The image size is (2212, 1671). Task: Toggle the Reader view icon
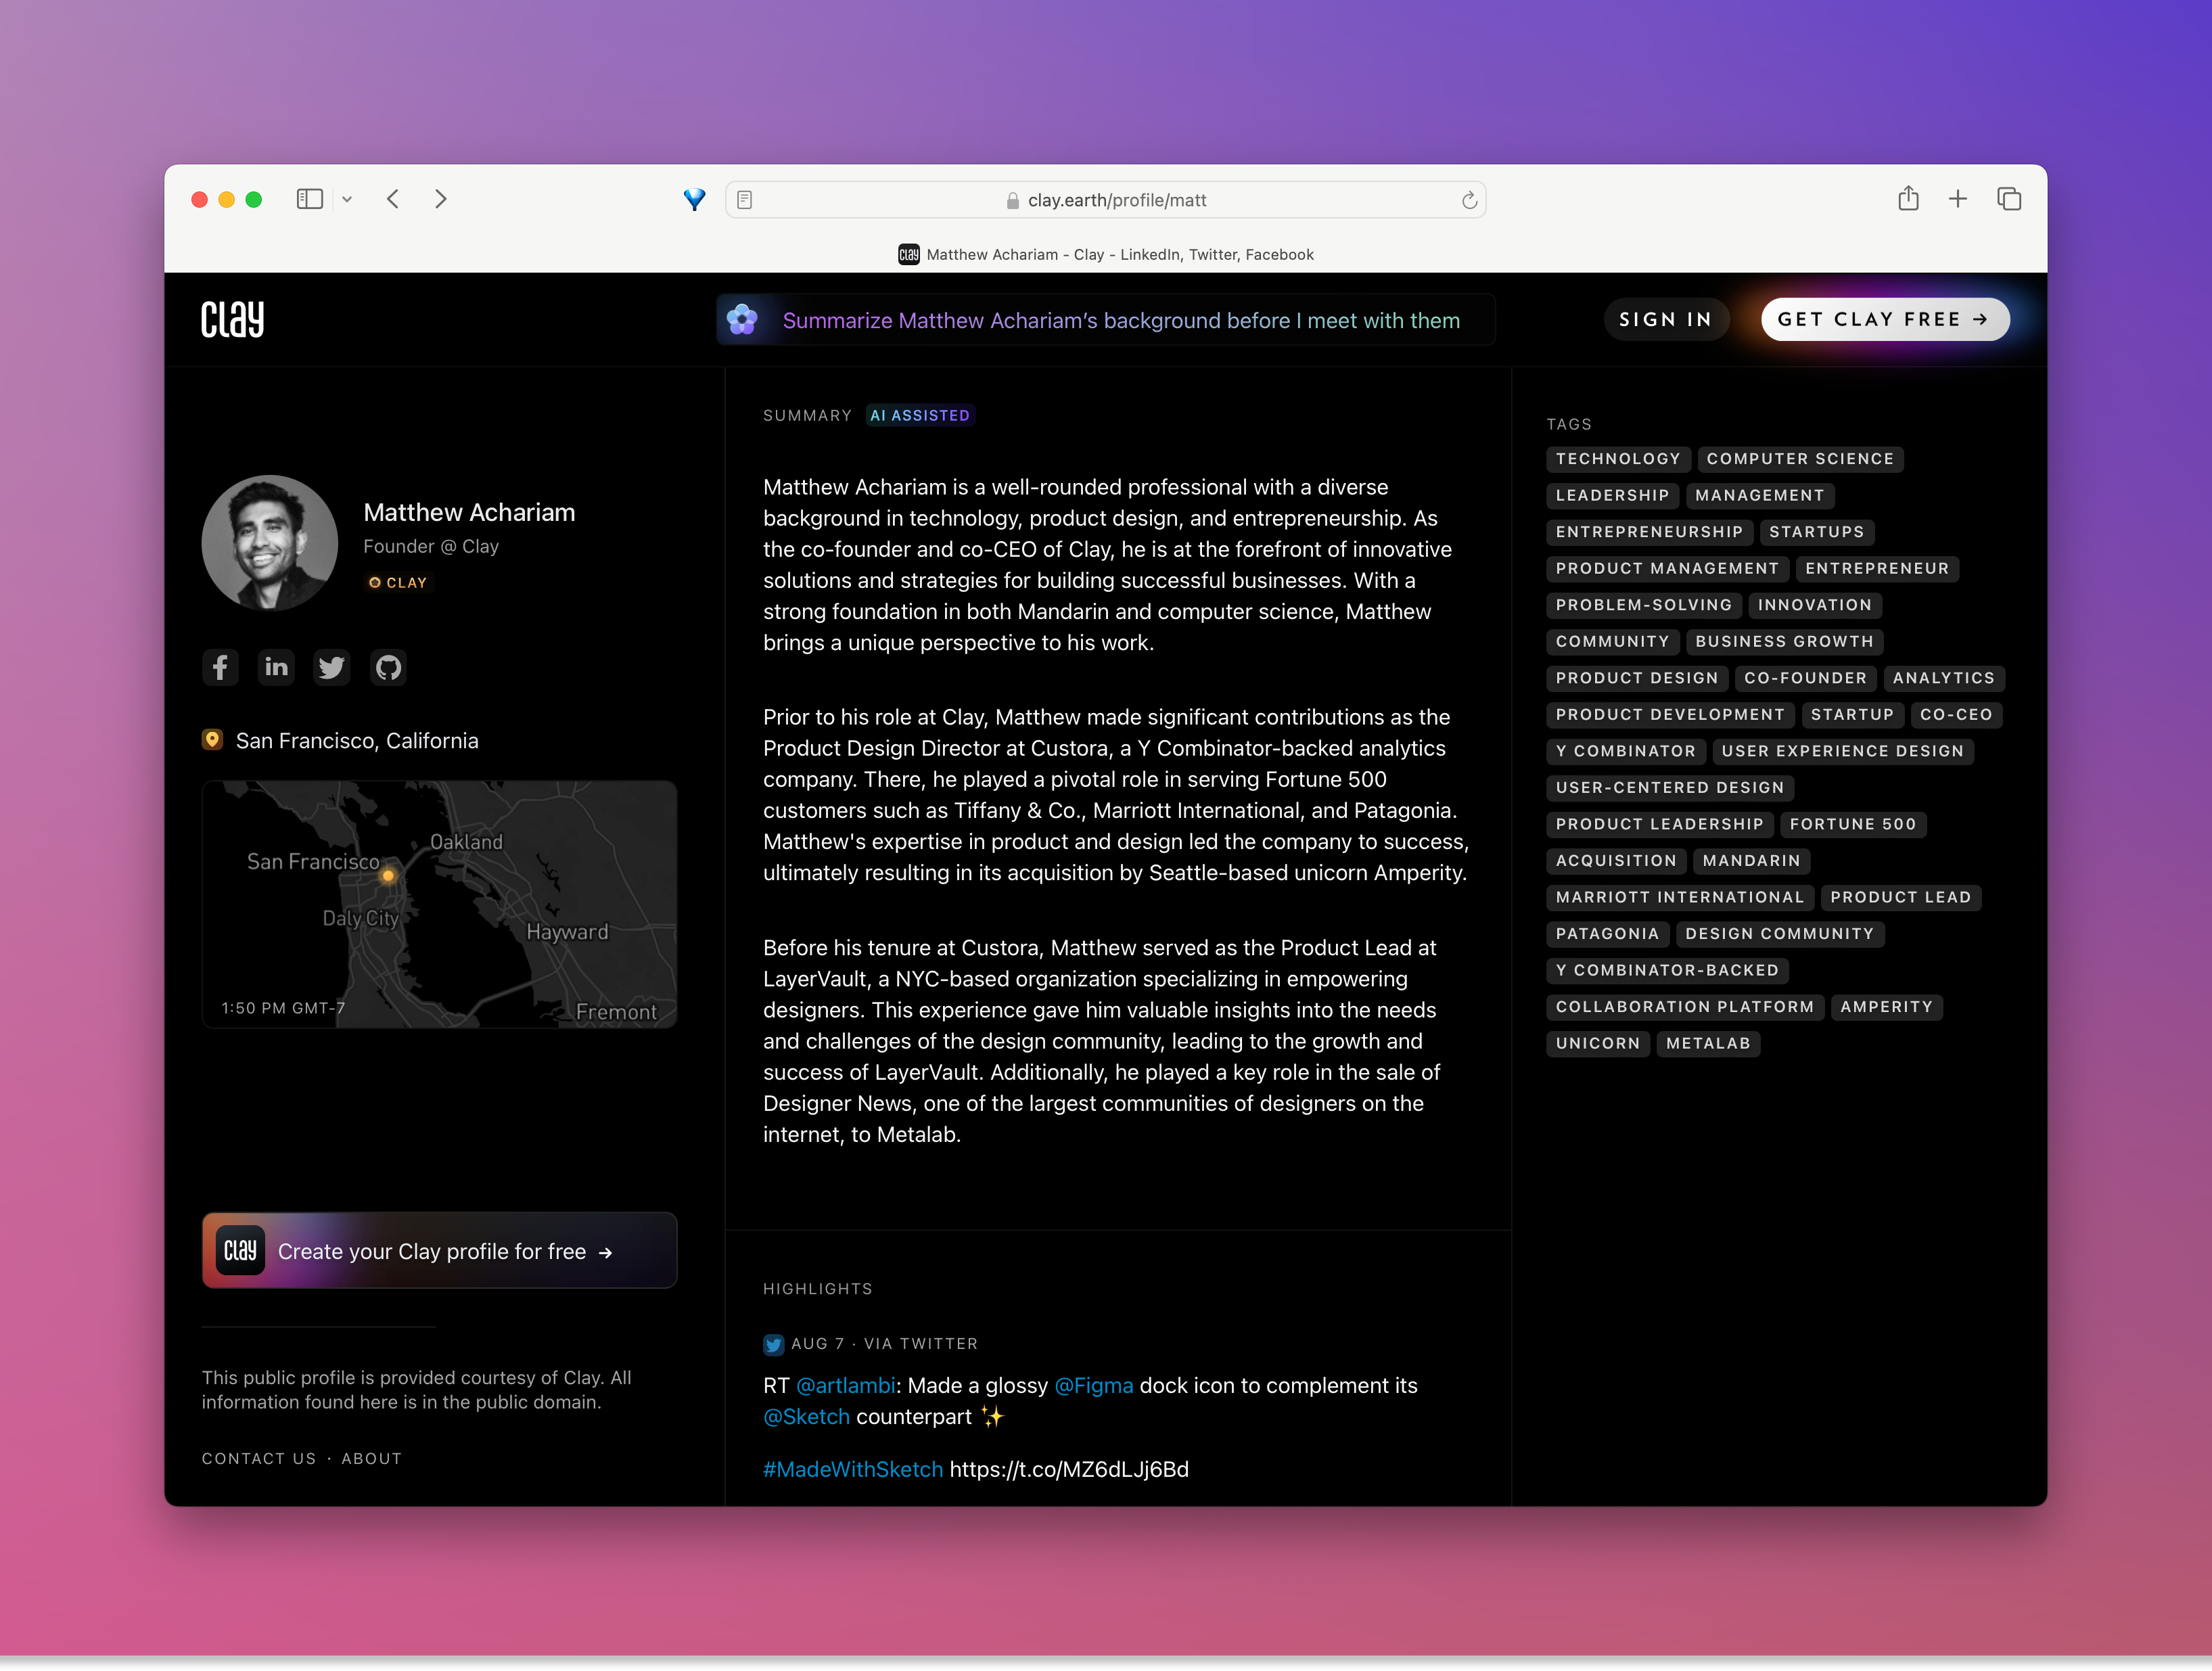point(745,200)
